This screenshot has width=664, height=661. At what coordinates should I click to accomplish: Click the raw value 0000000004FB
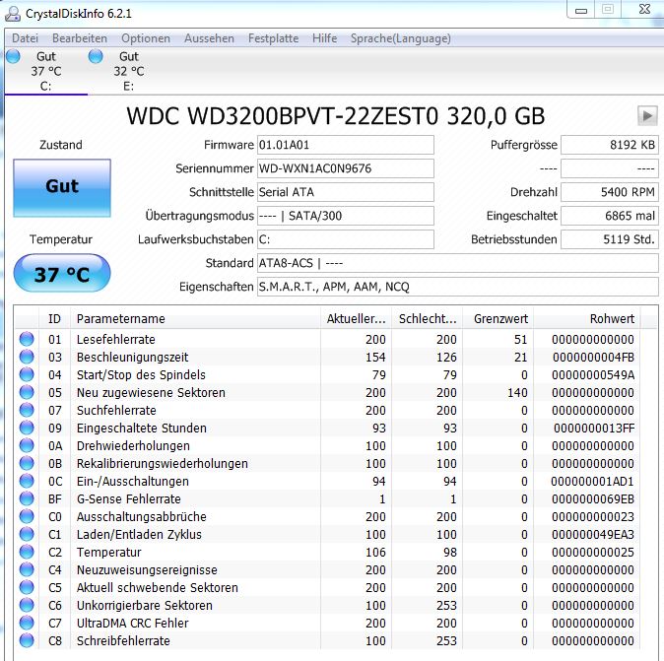pyautogui.click(x=593, y=358)
